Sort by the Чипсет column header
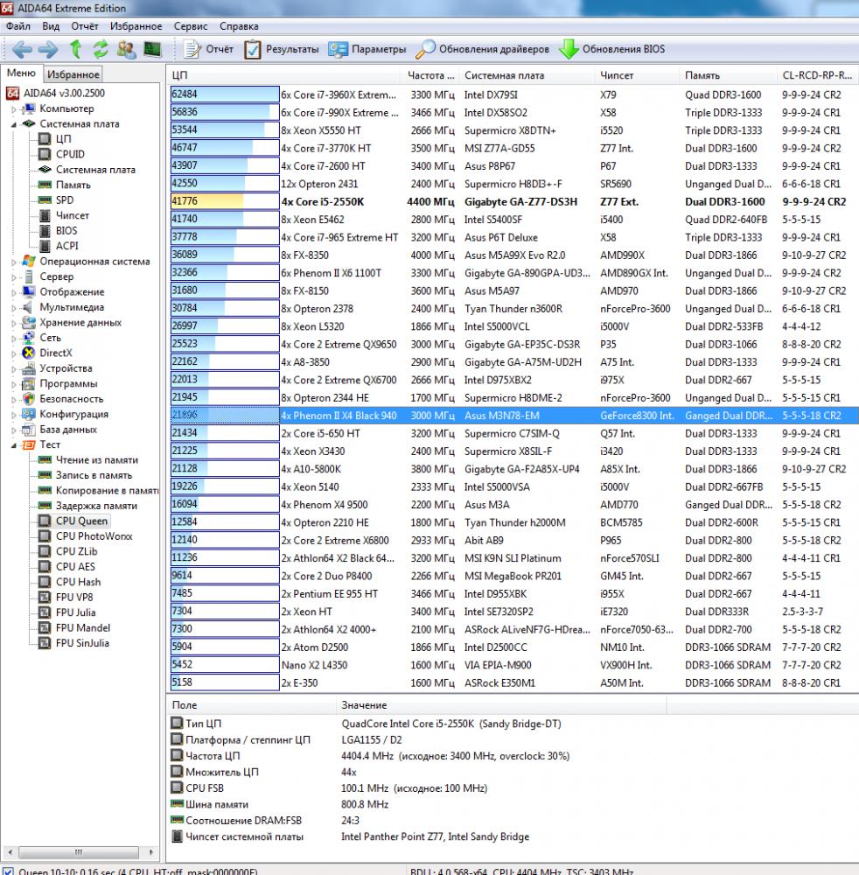Viewport: 859px width, 875px height. (x=637, y=75)
